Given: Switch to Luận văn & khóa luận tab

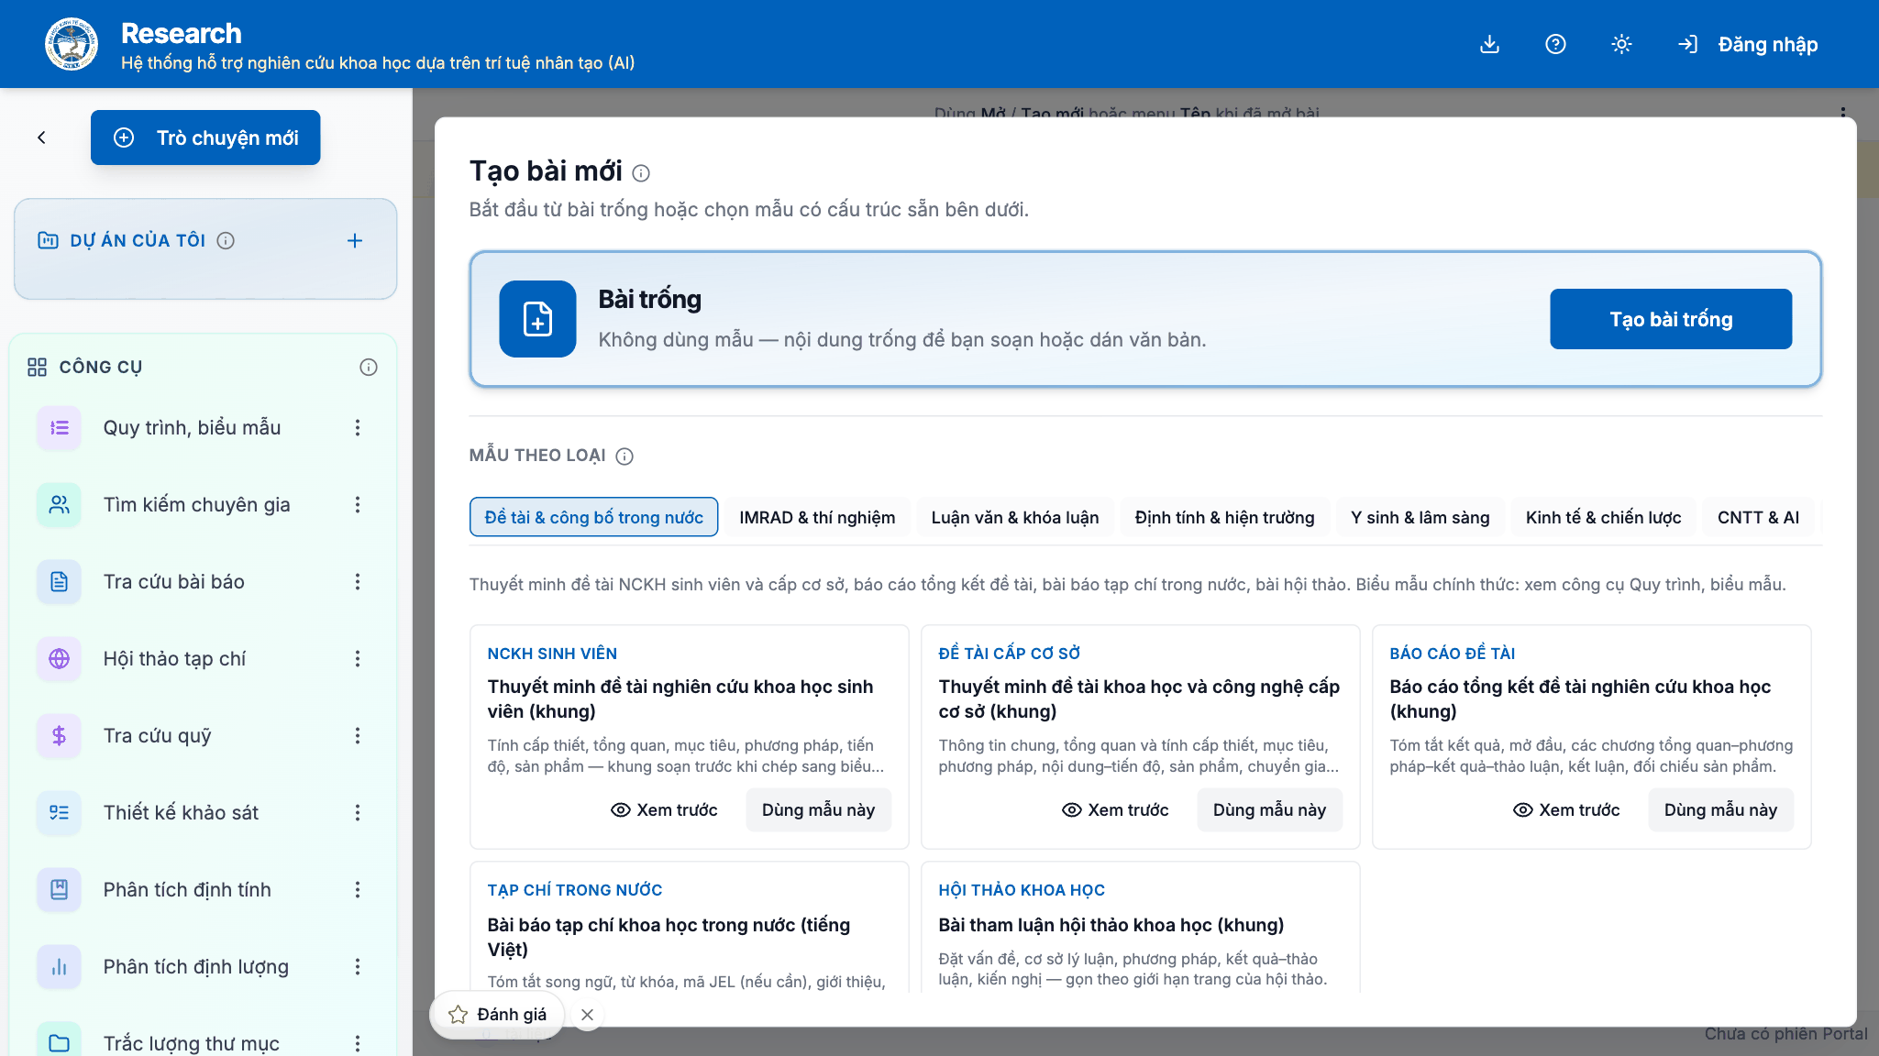Looking at the screenshot, I should click(1014, 517).
